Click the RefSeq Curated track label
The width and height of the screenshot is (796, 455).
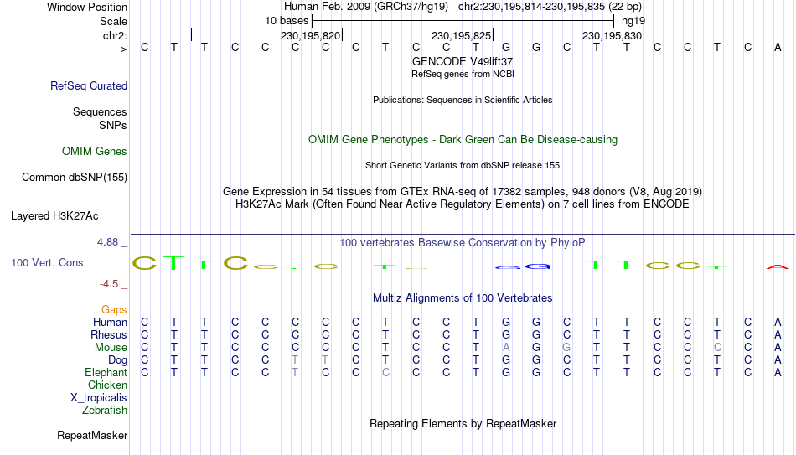89,85
